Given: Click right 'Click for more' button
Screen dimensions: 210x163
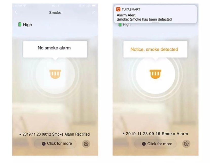Looking at the screenshot, I should pyautogui.click(x=155, y=144).
